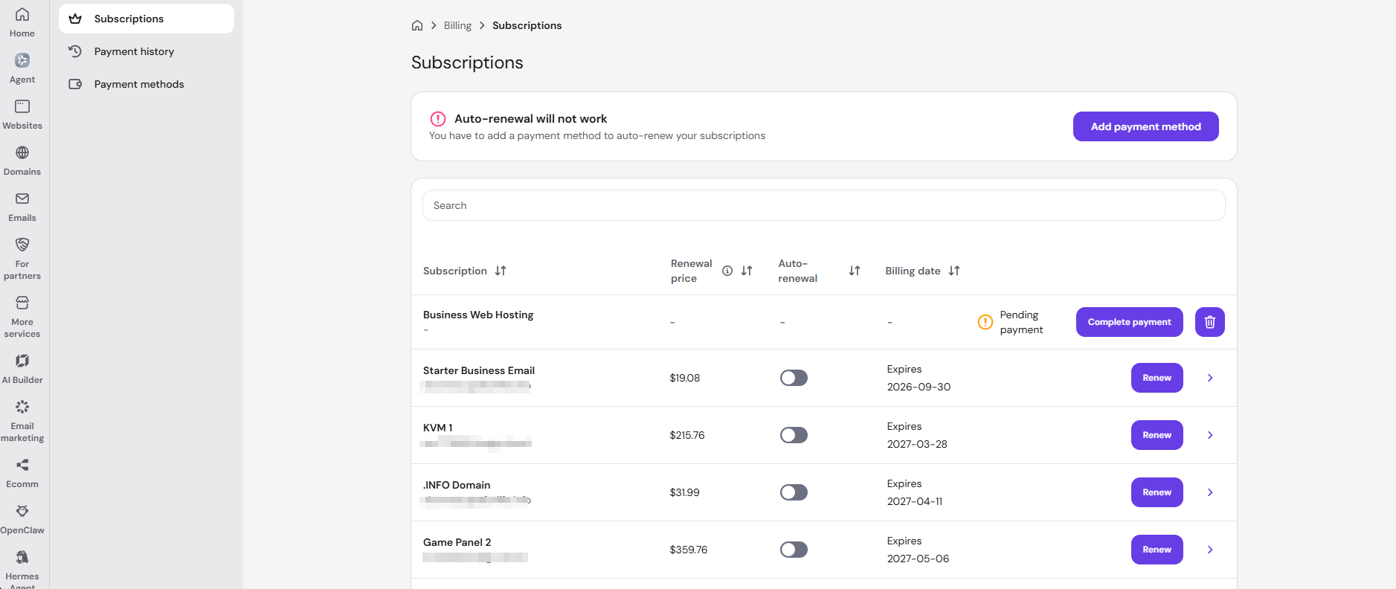The image size is (1396, 589).
Task: Click the home icon in breadcrumb
Action: click(x=417, y=25)
